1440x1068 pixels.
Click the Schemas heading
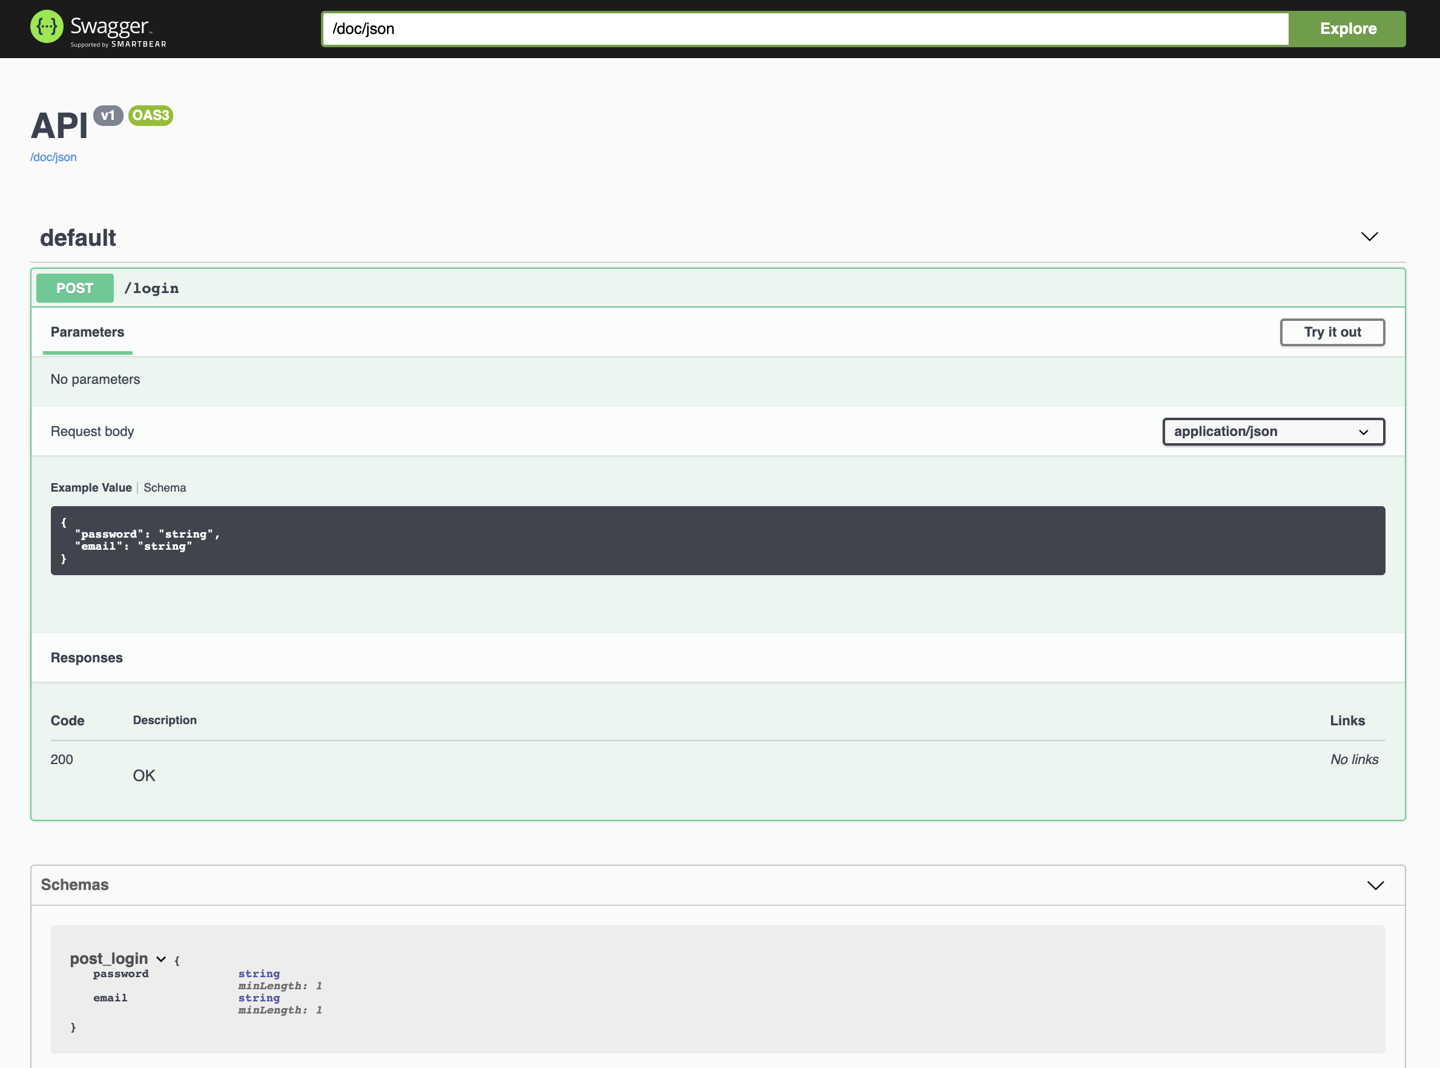tap(75, 885)
